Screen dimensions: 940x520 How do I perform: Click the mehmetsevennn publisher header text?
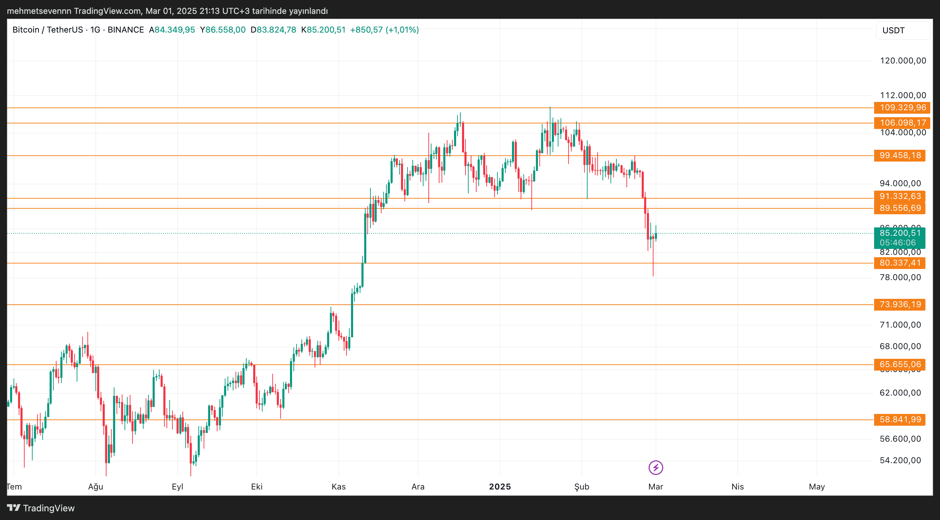(x=39, y=11)
